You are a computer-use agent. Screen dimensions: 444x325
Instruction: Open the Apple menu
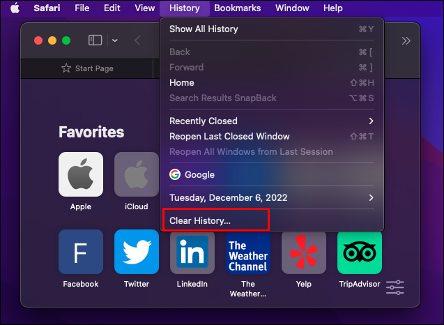point(15,8)
